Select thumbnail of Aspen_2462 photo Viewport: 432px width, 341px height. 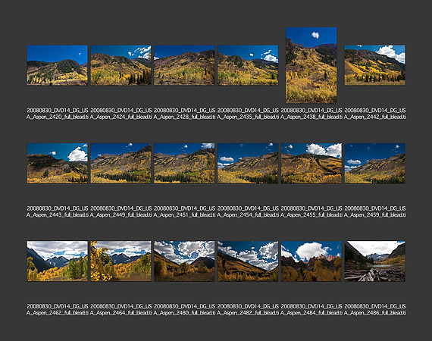[x=58, y=261]
